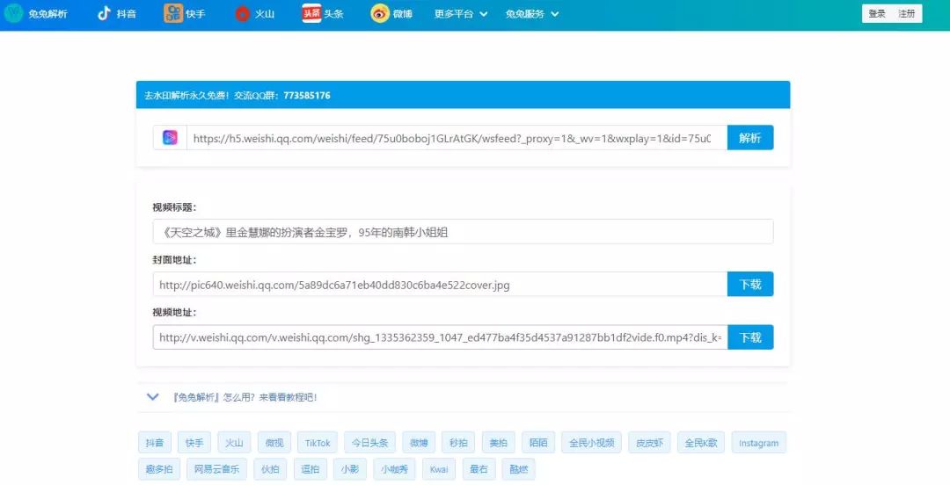Viewport: 950px width, 485px height.
Task: Select the 美拍 platform tag
Action: point(499,443)
